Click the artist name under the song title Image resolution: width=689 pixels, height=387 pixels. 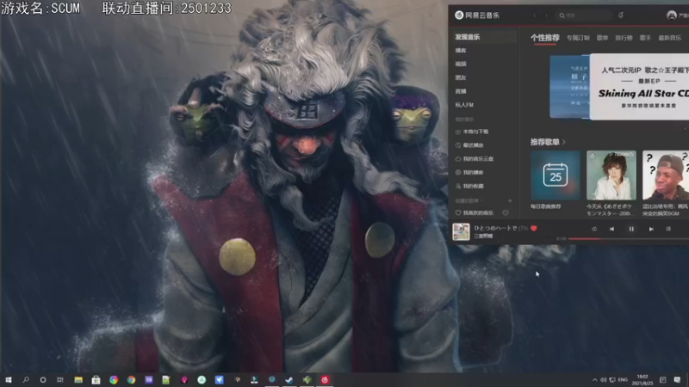(483, 236)
